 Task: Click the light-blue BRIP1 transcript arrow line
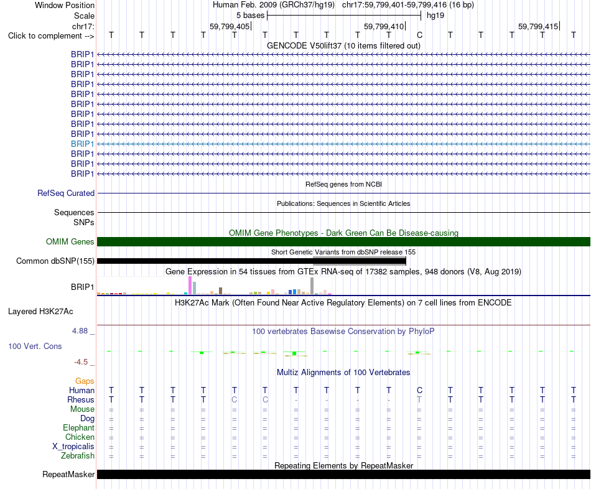coord(343,144)
